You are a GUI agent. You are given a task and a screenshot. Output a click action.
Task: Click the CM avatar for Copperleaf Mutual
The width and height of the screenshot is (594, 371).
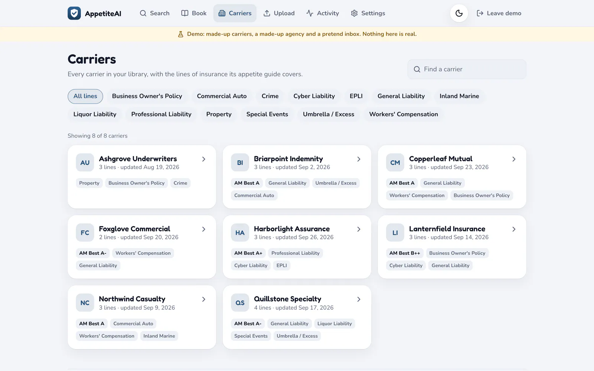click(x=395, y=162)
